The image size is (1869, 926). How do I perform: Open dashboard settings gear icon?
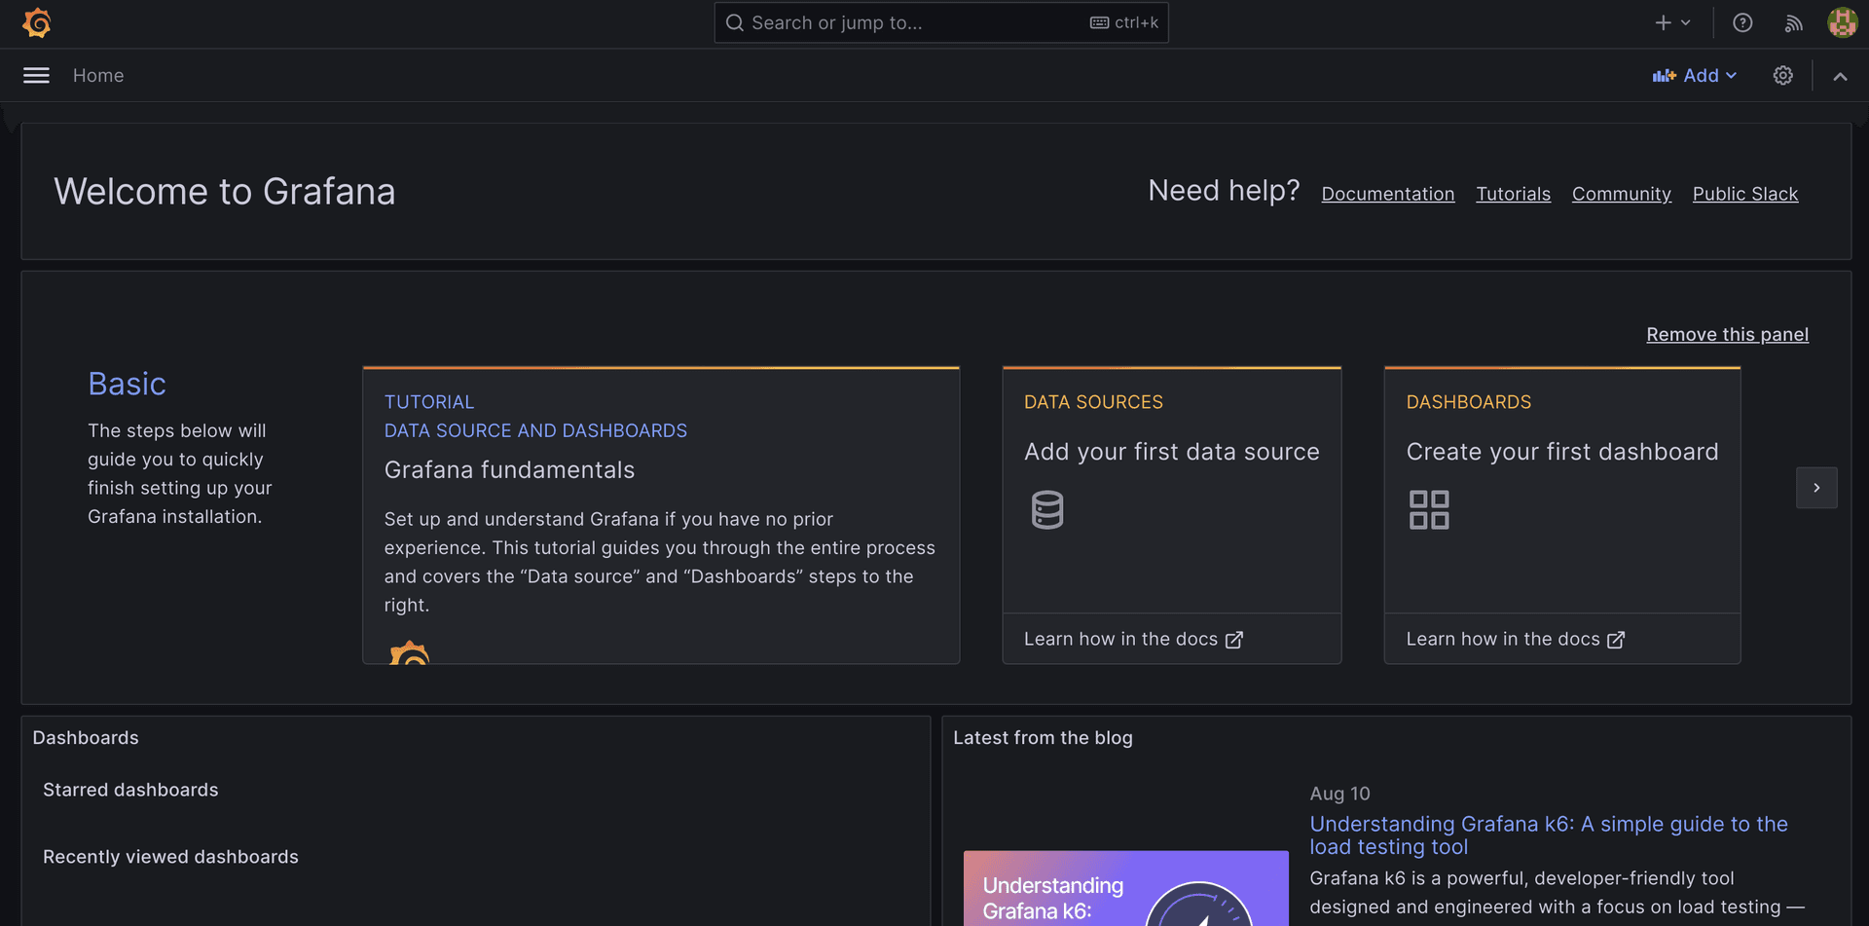pos(1782,76)
